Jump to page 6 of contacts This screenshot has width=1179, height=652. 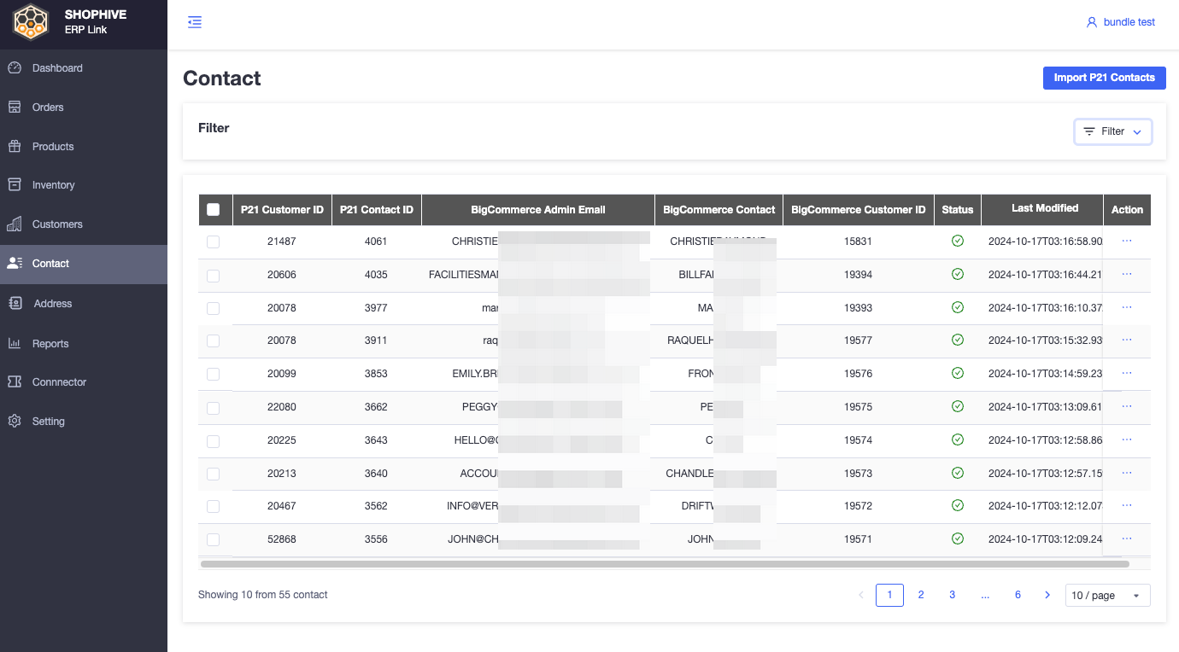[x=1018, y=595]
